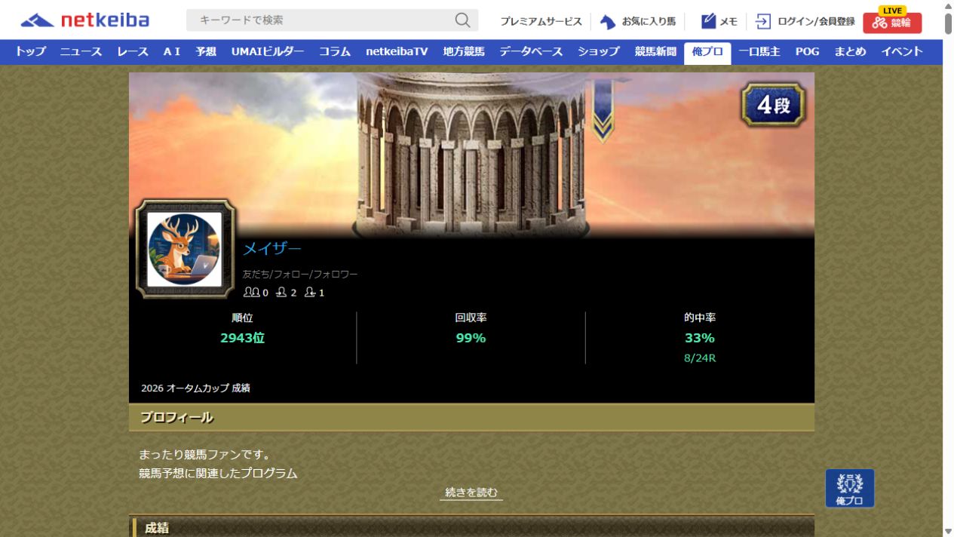Click ログイン/会員登録

pyautogui.click(x=805, y=22)
